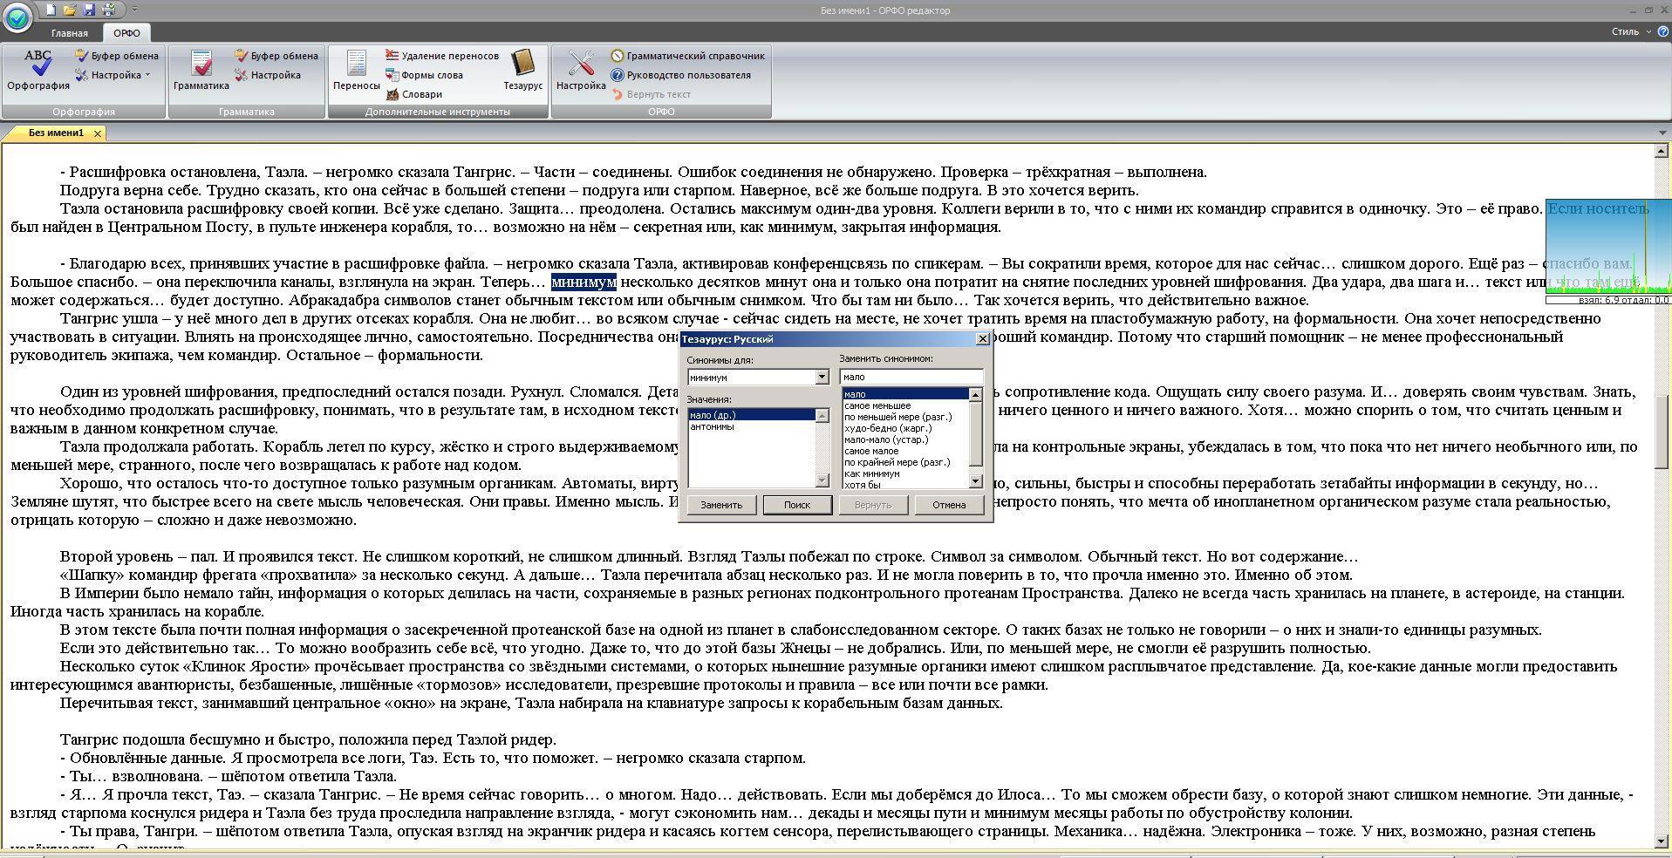Expand the Стиль menu at top right
This screenshot has width=1672, height=858.
tap(1630, 31)
